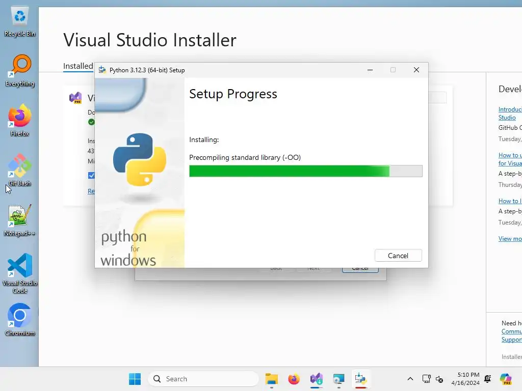Open File Explorer from the taskbar
522x391 pixels.
pos(272,379)
